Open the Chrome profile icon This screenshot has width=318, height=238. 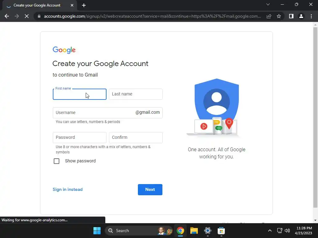pyautogui.click(x=301, y=16)
